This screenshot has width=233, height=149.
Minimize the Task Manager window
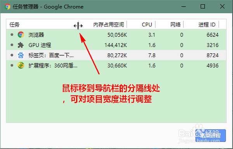(184, 7)
